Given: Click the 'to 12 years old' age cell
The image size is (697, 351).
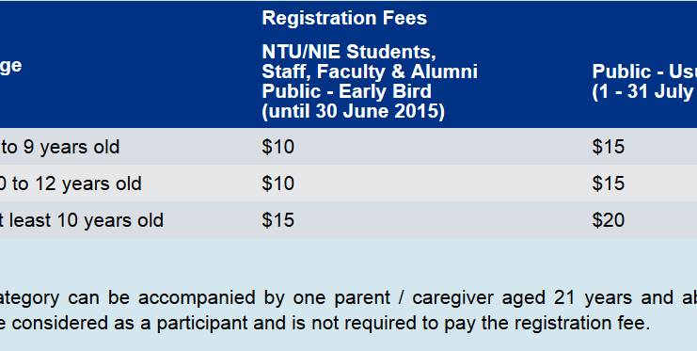Looking at the screenshot, I should coord(71,183).
